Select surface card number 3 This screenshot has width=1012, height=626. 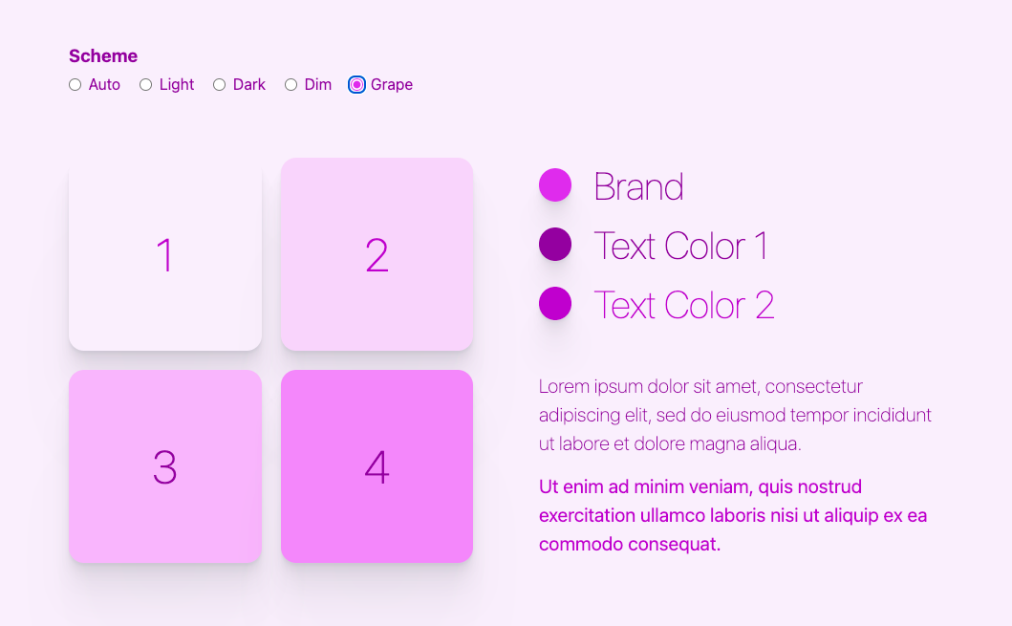pos(165,466)
